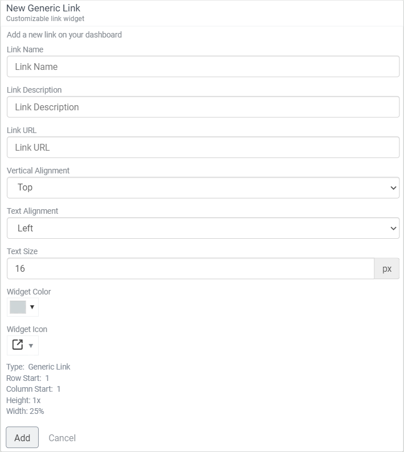This screenshot has width=404, height=452.
Task: Click the "Vertical Alignment" label
Action: [x=38, y=171]
